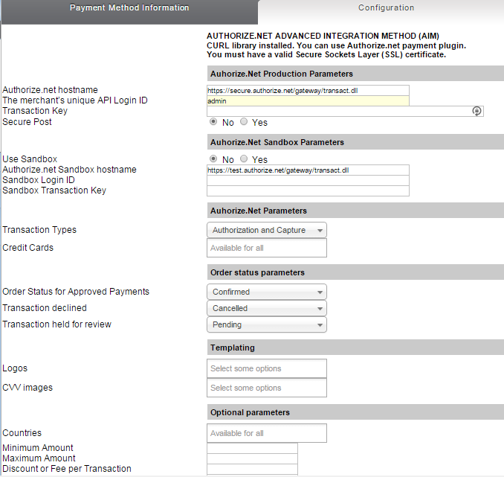Click the AUTHORIZE.NET ADVANCED INTEGRATION METHOD heading

click(323, 36)
